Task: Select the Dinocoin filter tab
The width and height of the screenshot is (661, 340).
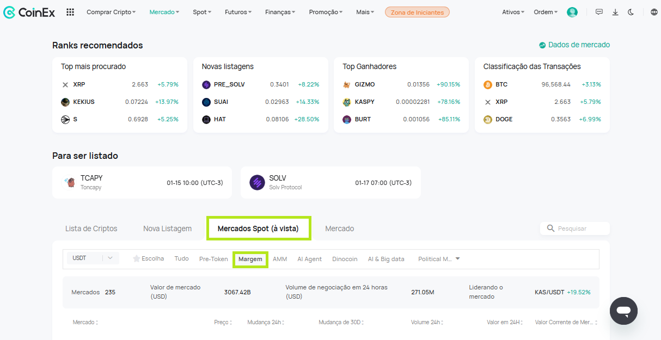Action: click(345, 259)
